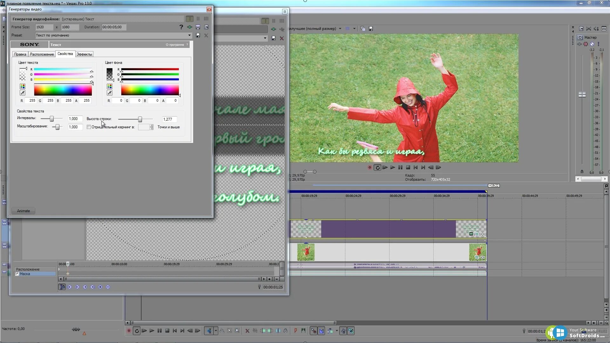Save the current text preset to disk
Image resolution: width=610 pixels, height=343 pixels.
pos(198,35)
